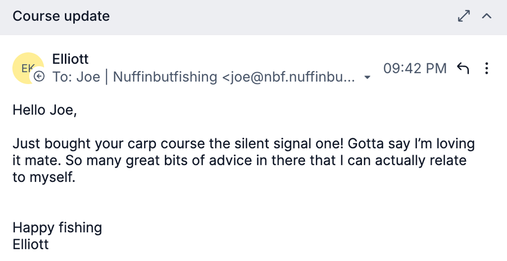Collapse the Course update thread
Image resolution: width=507 pixels, height=261 pixels.
pyautogui.click(x=487, y=16)
